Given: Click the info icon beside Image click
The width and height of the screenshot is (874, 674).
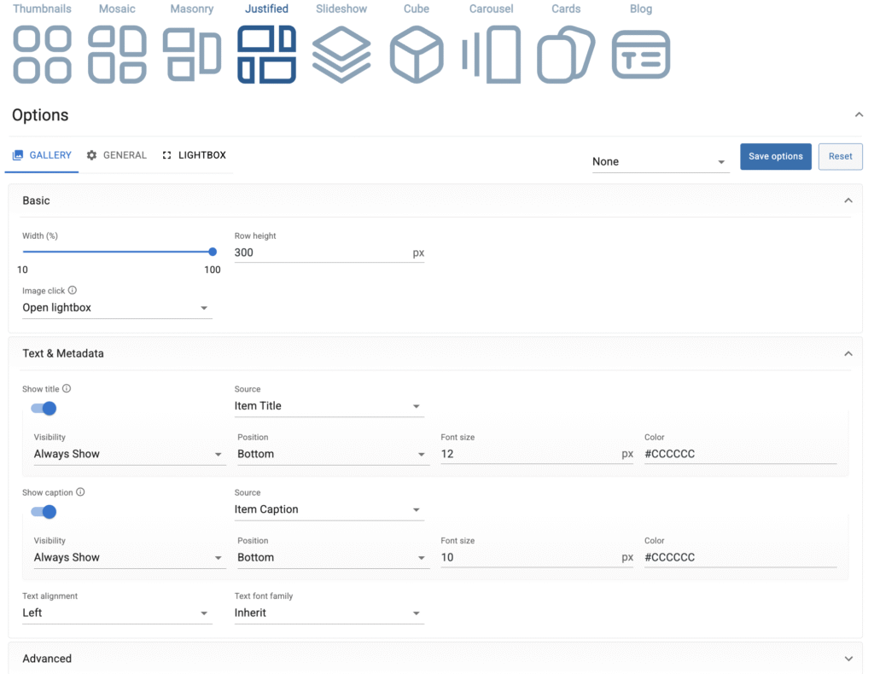Looking at the screenshot, I should [x=73, y=291].
